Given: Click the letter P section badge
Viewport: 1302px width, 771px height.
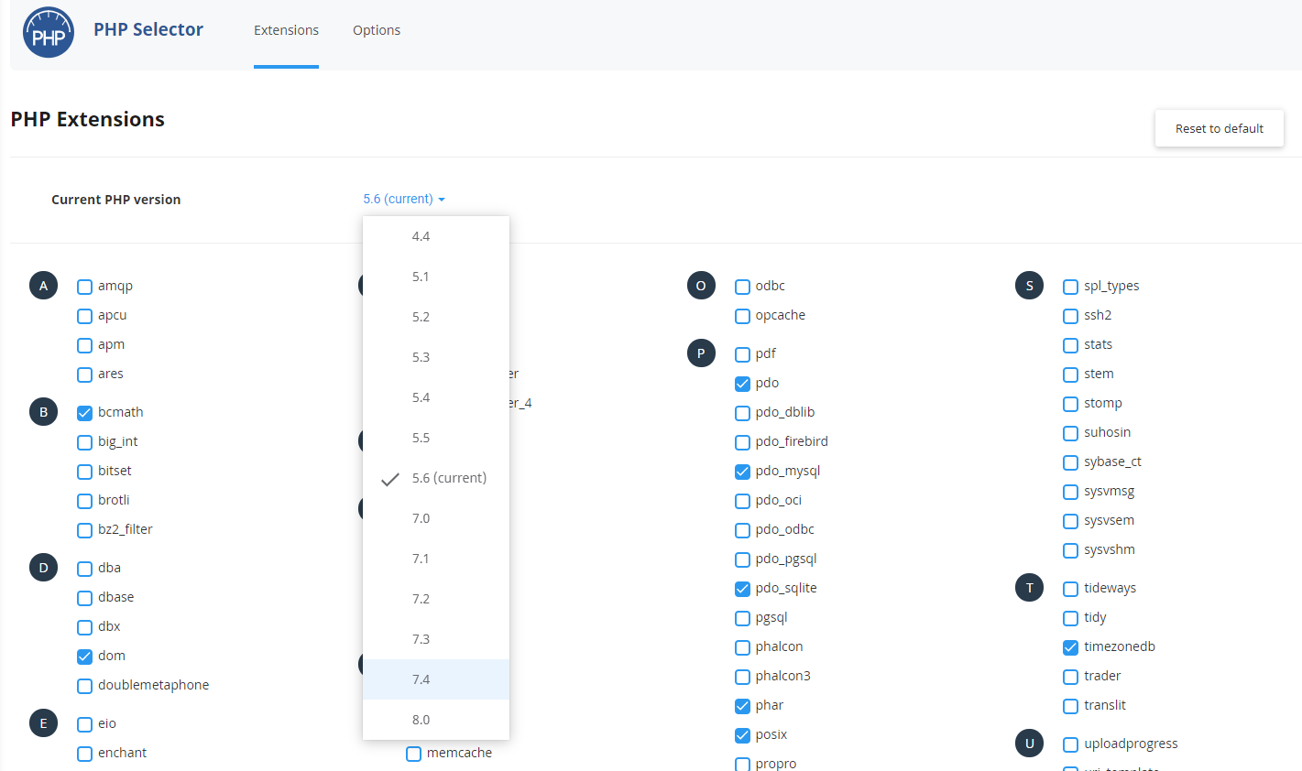Looking at the screenshot, I should (x=701, y=353).
